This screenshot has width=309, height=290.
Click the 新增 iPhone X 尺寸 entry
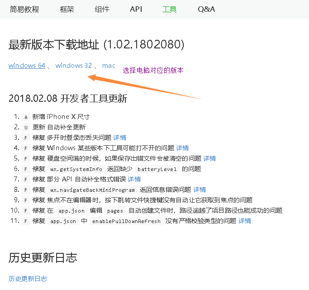click(61, 117)
